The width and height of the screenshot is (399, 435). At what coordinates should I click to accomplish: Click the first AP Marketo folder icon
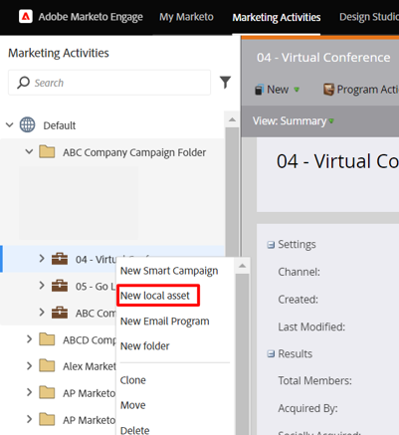pyautogui.click(x=47, y=393)
